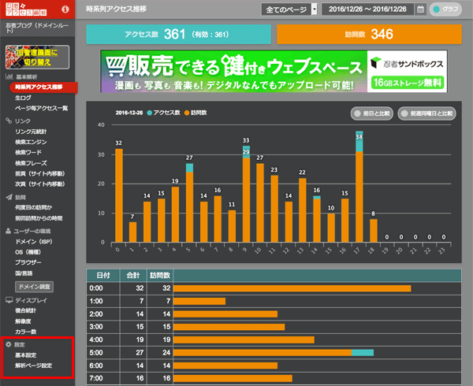
Task: Enable 前日と比較 comparison toggle
Action: pos(372,113)
